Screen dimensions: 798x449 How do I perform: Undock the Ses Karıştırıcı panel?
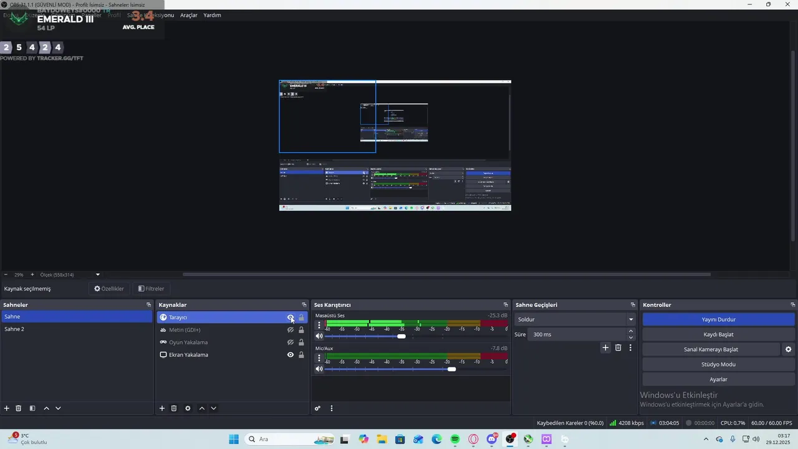[506, 305]
